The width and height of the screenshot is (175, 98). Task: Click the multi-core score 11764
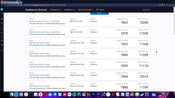pos(144,87)
